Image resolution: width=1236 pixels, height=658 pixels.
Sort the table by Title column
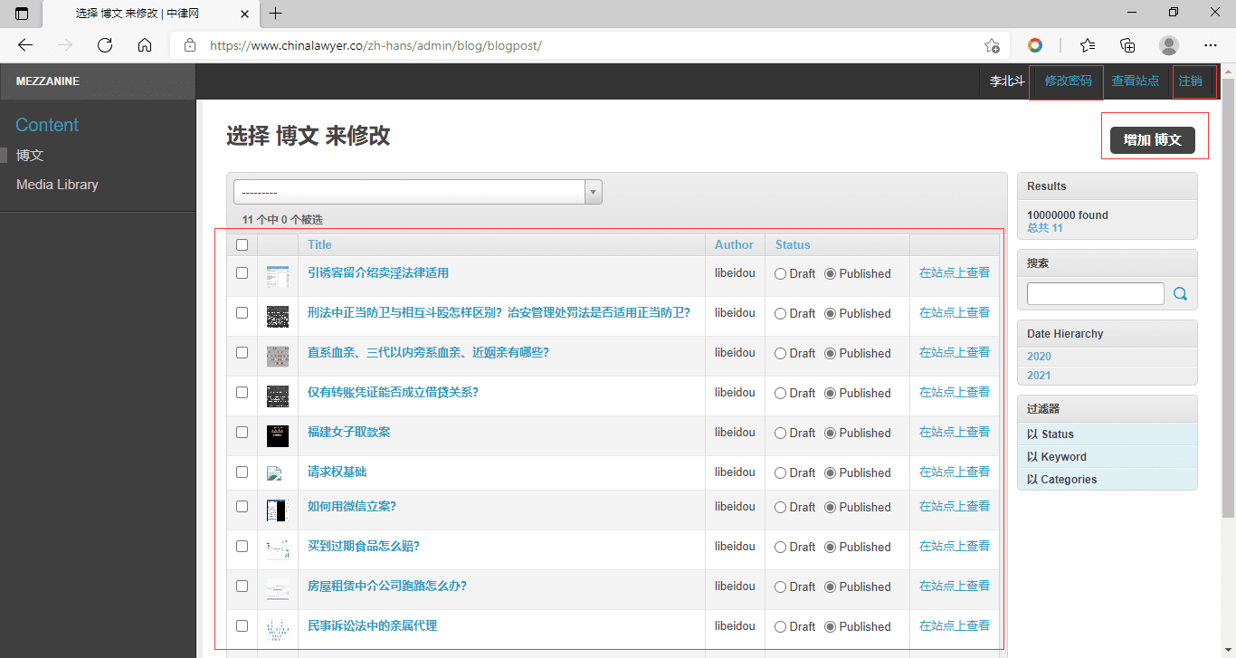click(x=319, y=244)
